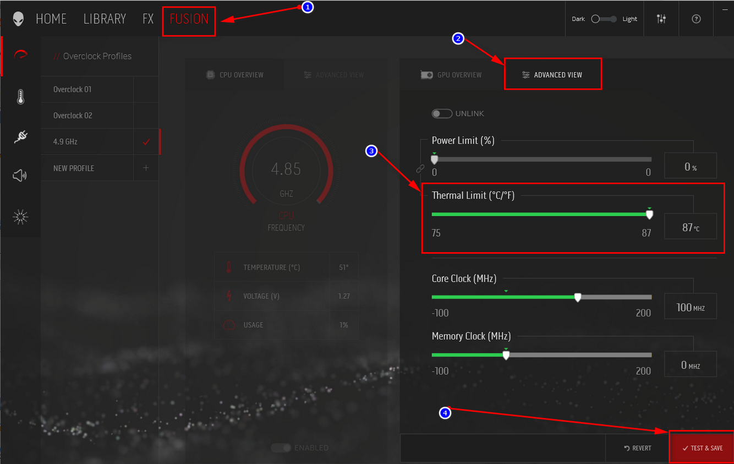Switch to the GPU OVERVIEW tab
Viewport: 734px width, 464px height.
tap(452, 75)
